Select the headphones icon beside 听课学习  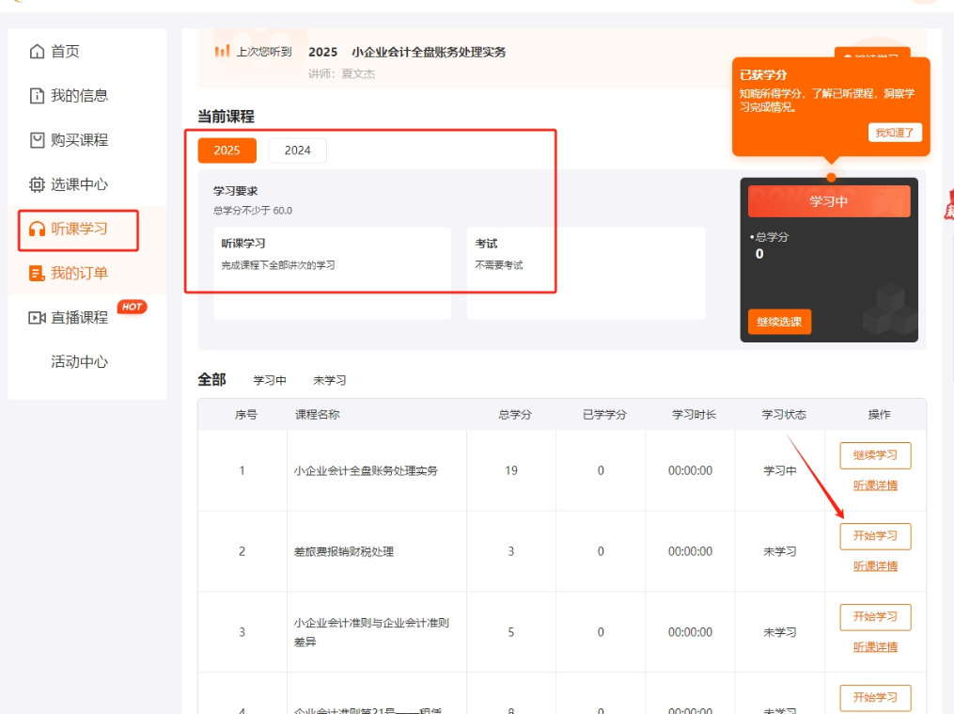point(35,229)
